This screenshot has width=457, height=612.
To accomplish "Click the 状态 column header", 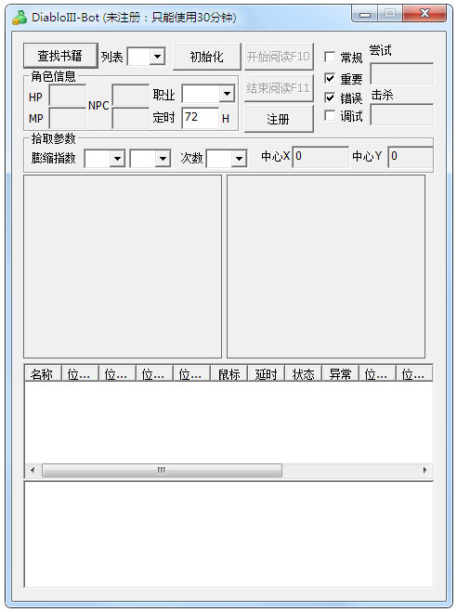I will point(303,374).
